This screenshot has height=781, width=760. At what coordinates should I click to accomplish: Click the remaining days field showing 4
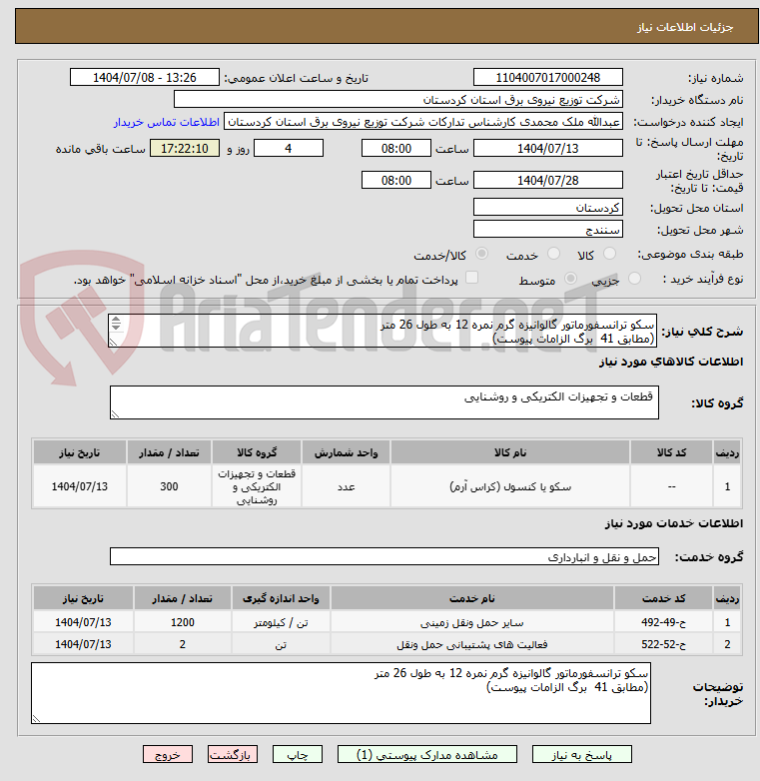point(289,149)
